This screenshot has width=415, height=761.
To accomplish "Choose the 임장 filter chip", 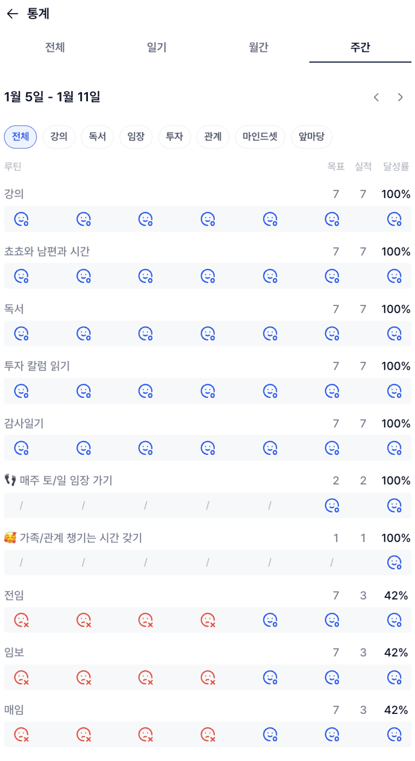I will pyautogui.click(x=136, y=137).
